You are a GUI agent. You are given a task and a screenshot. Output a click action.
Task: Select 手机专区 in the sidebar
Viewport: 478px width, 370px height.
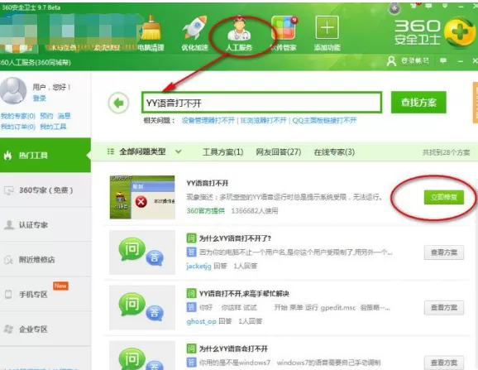pyautogui.click(x=45, y=295)
